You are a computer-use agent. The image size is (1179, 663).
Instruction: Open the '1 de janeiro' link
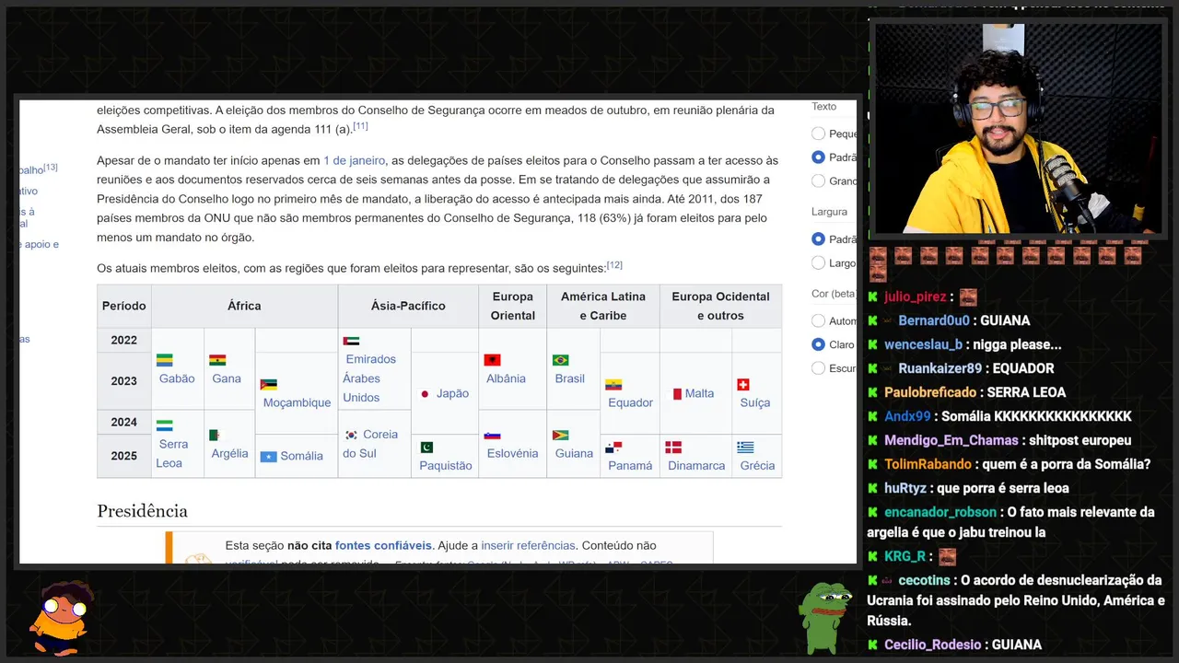354,160
